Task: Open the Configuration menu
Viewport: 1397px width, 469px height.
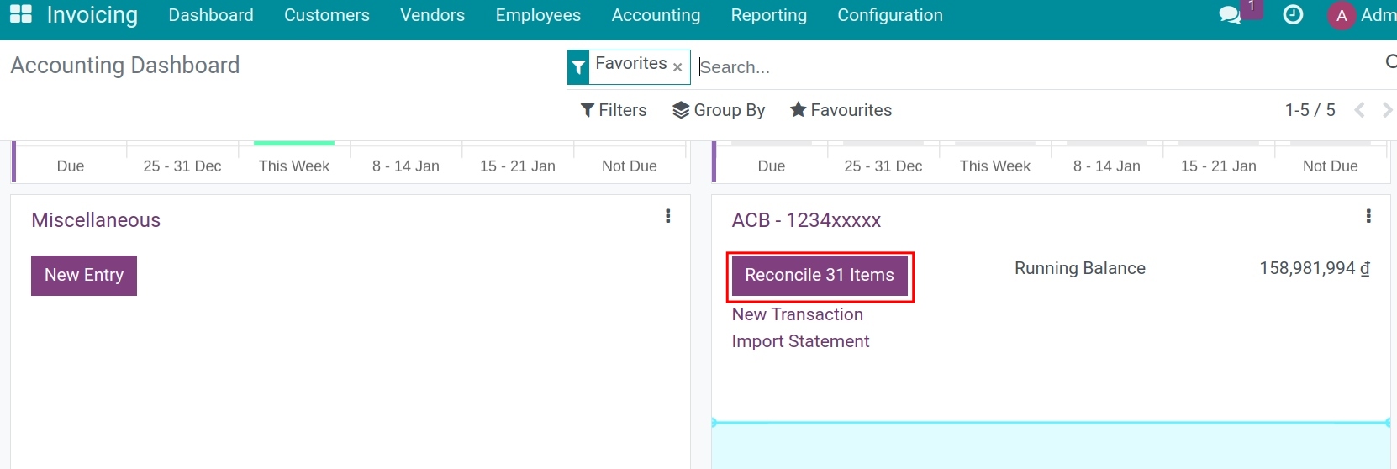Action: click(890, 15)
